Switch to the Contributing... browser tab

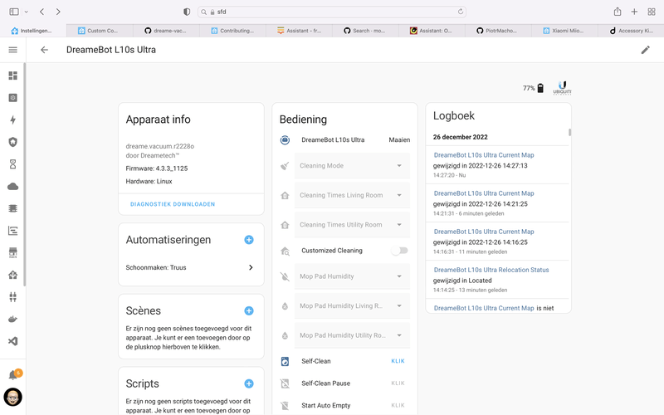(x=232, y=31)
